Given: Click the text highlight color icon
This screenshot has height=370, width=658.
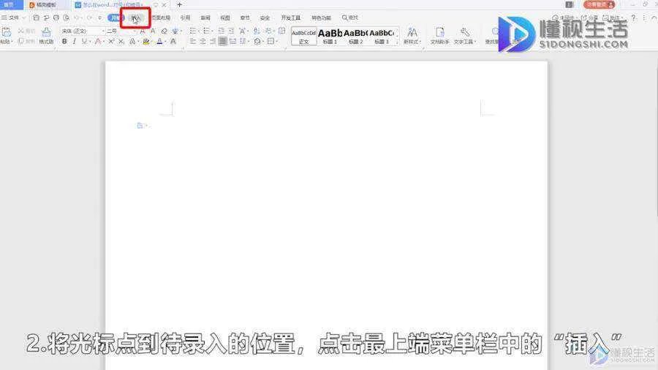Looking at the screenshot, I should tap(146, 41).
